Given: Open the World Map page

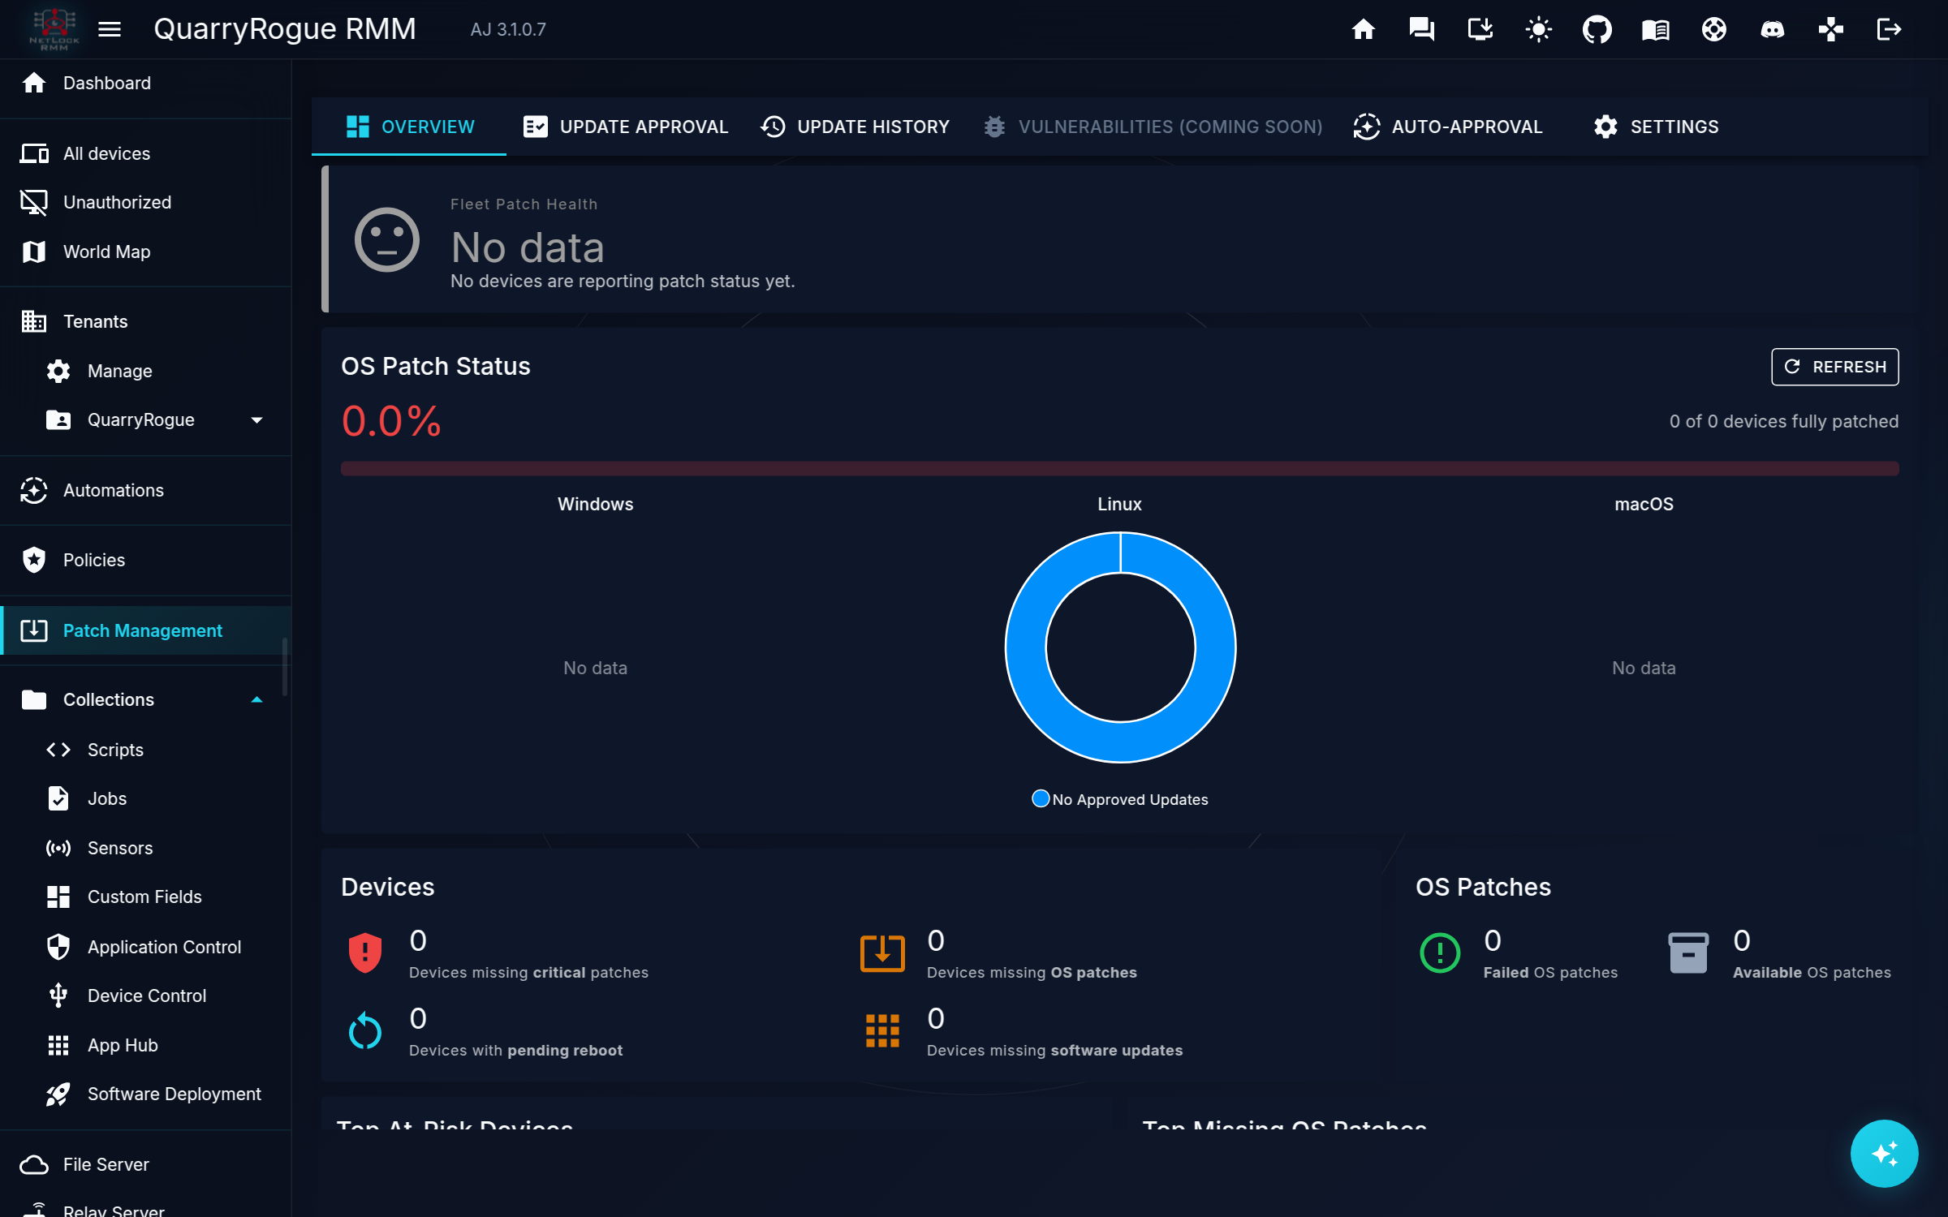Looking at the screenshot, I should pos(145,252).
